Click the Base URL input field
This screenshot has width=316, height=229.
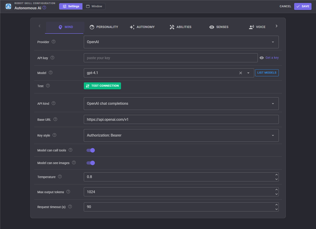coord(181,119)
